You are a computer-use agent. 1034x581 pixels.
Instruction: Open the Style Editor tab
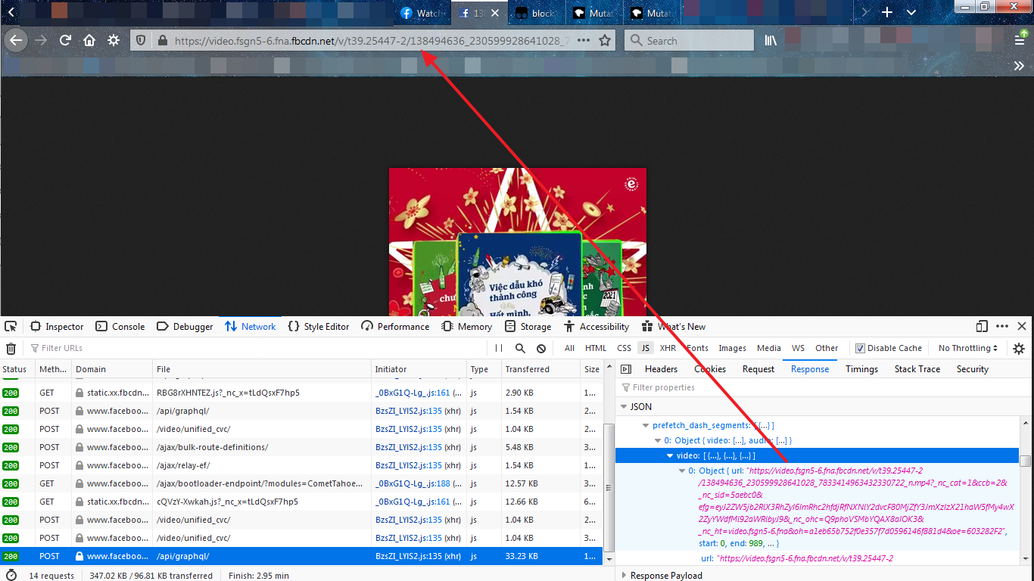click(x=319, y=327)
